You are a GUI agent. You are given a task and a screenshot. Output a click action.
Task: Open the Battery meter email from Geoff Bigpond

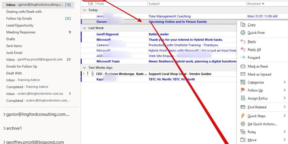[159, 34]
